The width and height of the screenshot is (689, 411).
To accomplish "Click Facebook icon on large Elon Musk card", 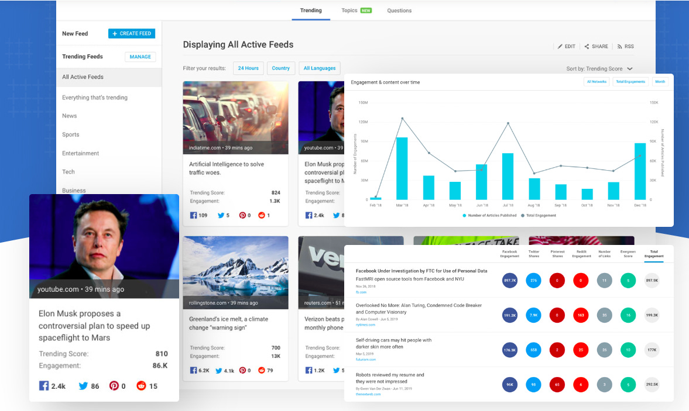I will pos(44,385).
